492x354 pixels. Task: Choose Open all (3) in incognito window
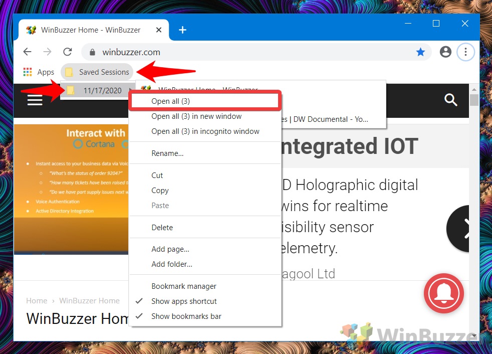coord(204,131)
